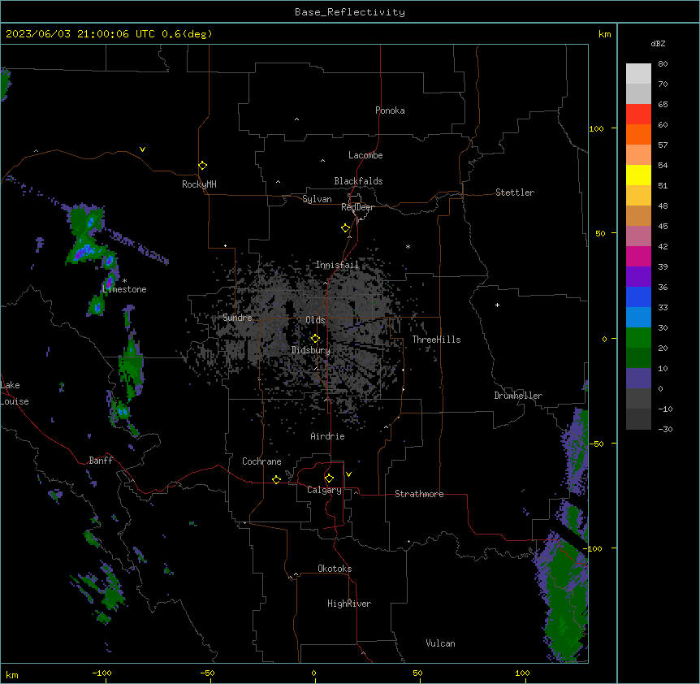Screen dimensions: 700x684
Task: Click the Drumheller label
Action: coord(518,396)
